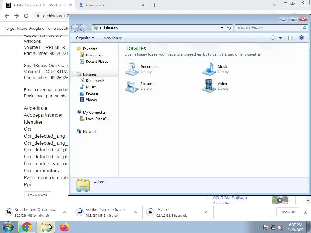Click the padlock site info icon
Image resolution: width=311 pixels, height=233 pixels.
tap(38, 16)
